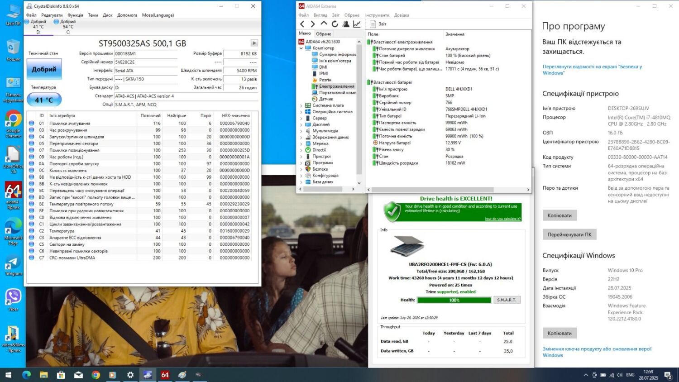The height and width of the screenshot is (382, 679).
Task: Open the Telegram desktop icon
Action: (13, 266)
